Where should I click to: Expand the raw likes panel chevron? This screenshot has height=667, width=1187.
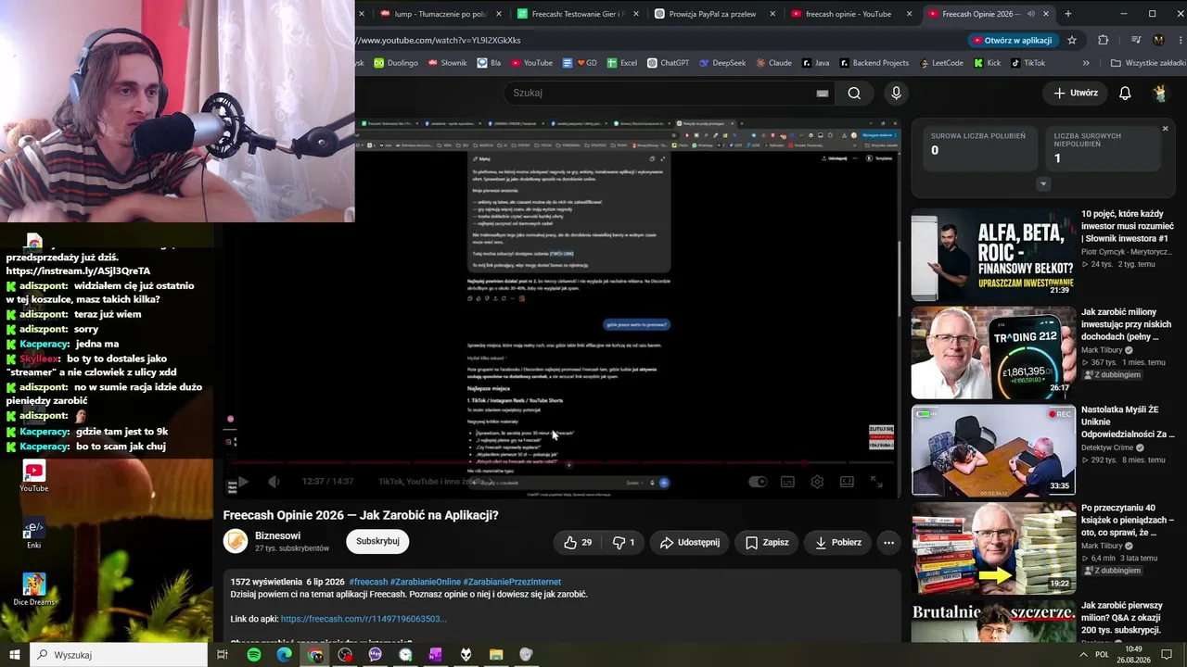(1043, 183)
